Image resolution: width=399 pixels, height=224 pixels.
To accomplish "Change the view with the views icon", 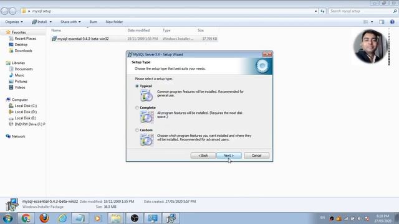I will pyautogui.click(x=365, y=22).
